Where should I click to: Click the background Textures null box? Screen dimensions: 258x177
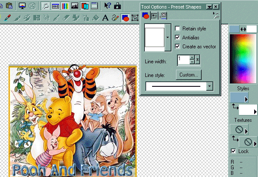pos(248,142)
